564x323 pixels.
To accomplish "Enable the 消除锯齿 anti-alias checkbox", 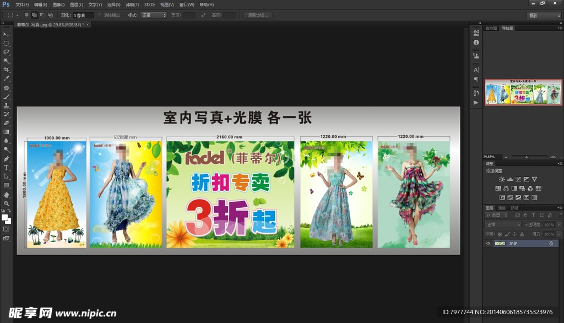I will point(100,15).
